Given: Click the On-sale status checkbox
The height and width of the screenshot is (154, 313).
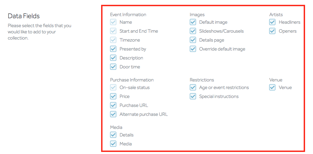Looking at the screenshot, I should tap(113, 87).
